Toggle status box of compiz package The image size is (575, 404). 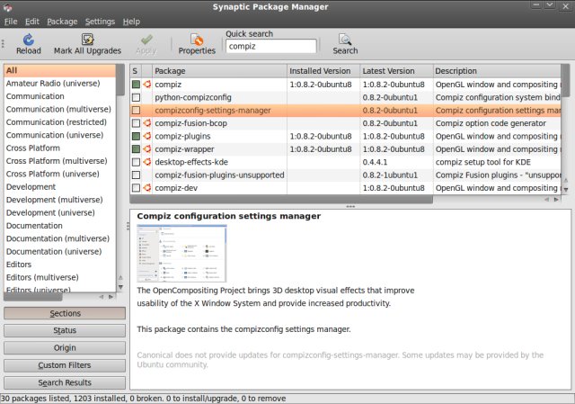(x=136, y=84)
